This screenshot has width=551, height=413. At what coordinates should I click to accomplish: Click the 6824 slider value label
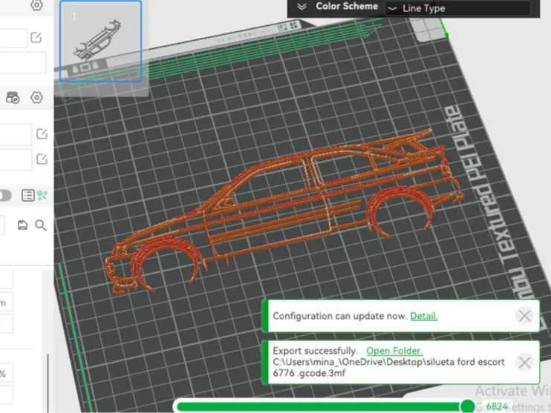pos(497,406)
